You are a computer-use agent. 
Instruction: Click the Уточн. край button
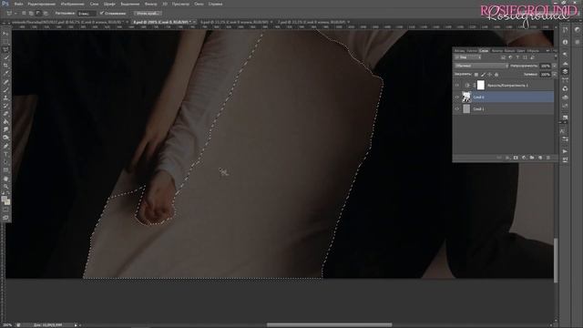click(148, 13)
